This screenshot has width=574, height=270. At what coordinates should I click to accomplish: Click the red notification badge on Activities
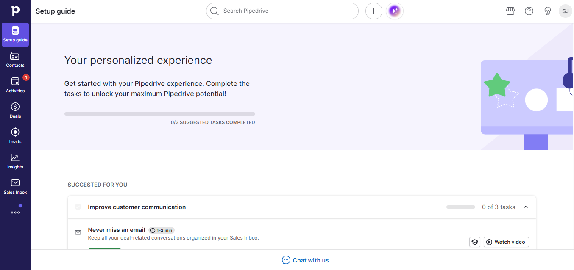(x=26, y=77)
